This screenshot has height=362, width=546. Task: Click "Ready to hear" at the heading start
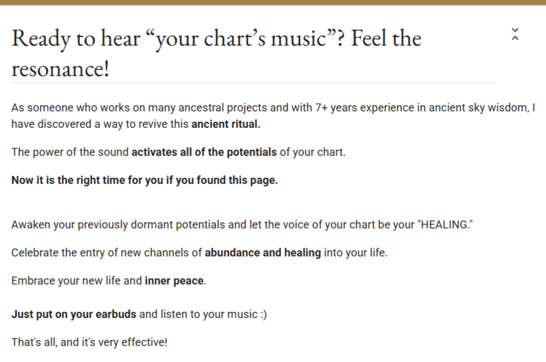[76, 38]
